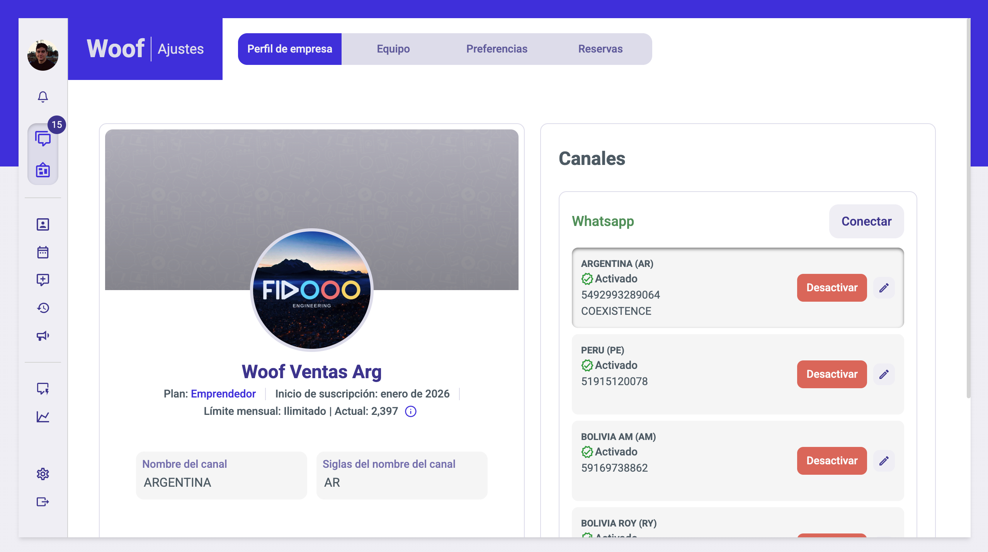
Task: Click the history clock icon
Action: (x=43, y=308)
